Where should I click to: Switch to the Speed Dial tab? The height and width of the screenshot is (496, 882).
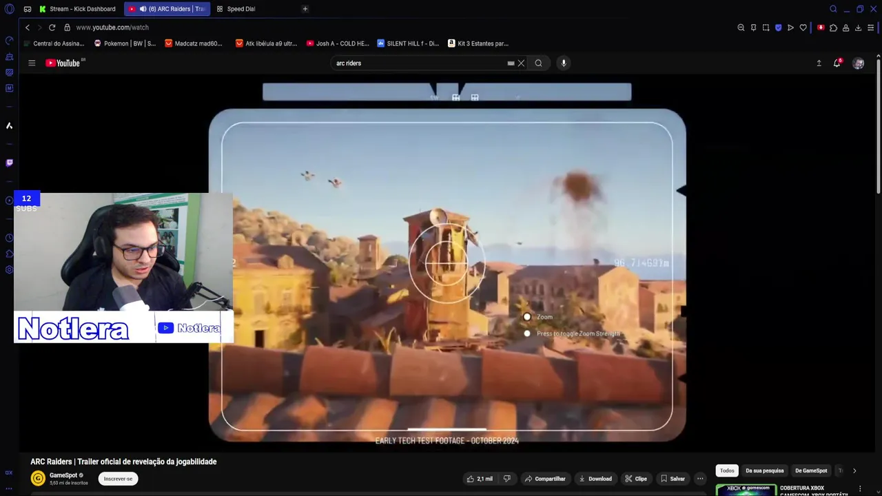pyautogui.click(x=240, y=9)
